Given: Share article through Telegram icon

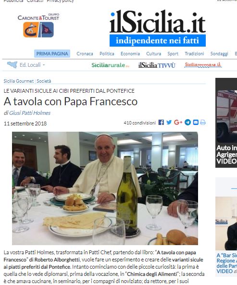Looking at the screenshot, I should [188, 123].
